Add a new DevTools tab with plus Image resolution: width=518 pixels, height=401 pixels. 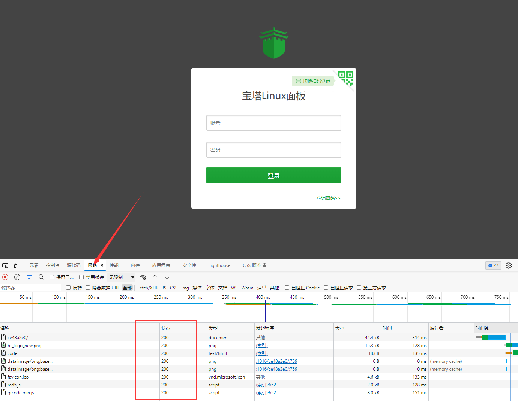279,265
